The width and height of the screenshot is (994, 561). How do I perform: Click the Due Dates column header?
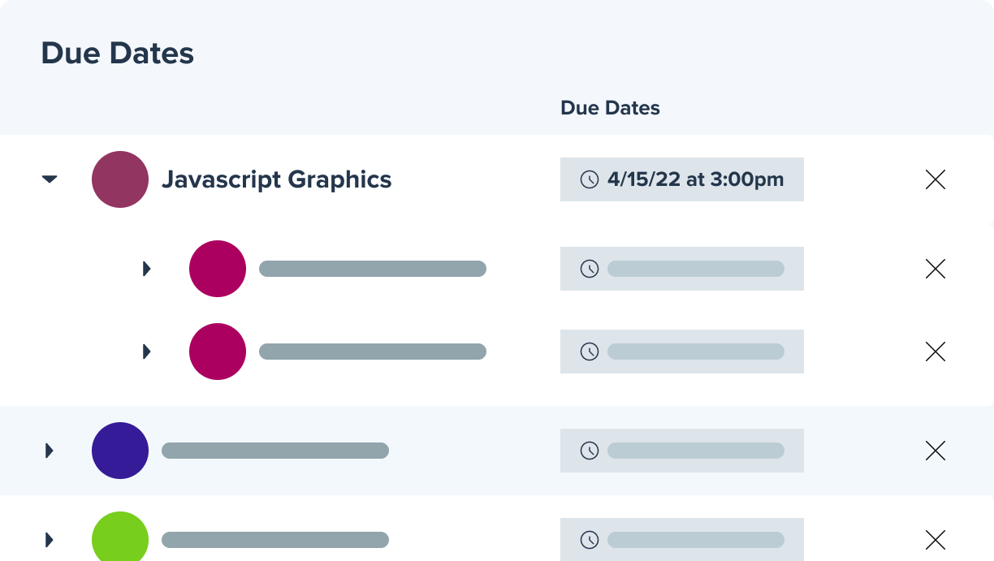[x=610, y=108]
